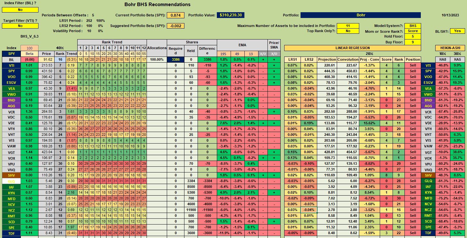
Task: Click the Mom or Score Rank 'Score' cell
Action: click(413, 31)
